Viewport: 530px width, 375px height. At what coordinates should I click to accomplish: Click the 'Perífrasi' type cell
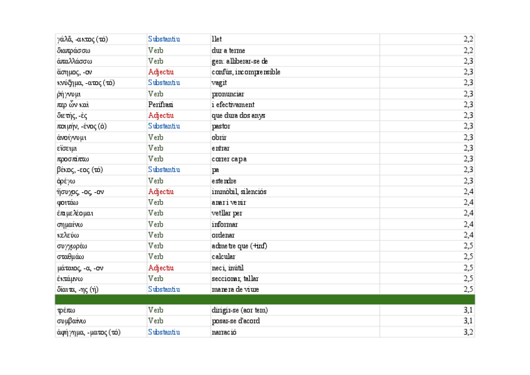pyautogui.click(x=161, y=105)
